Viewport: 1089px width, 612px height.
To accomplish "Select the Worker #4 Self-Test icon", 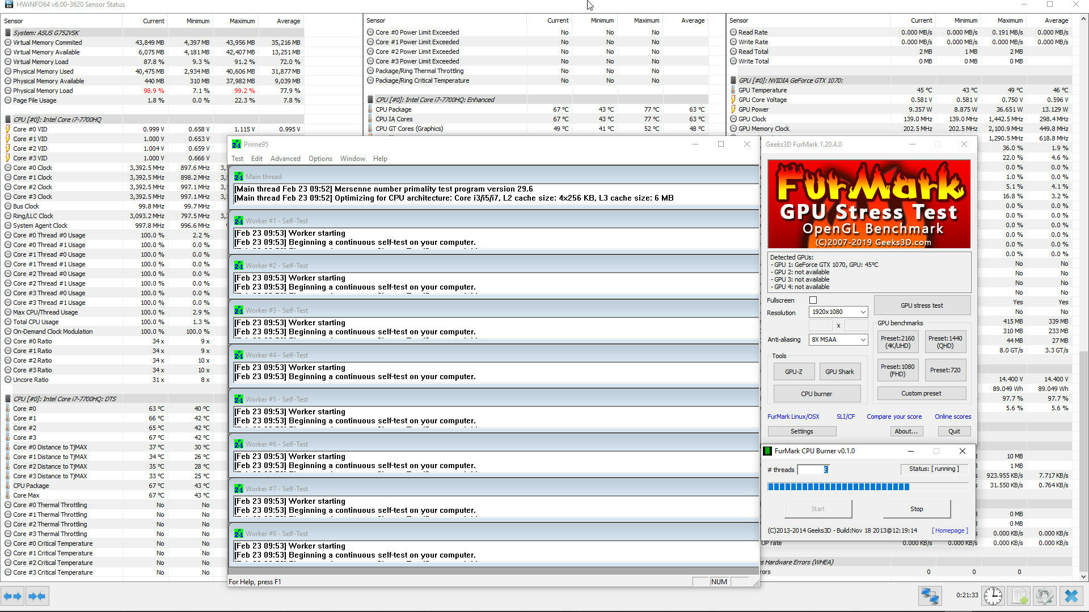I will (x=239, y=355).
